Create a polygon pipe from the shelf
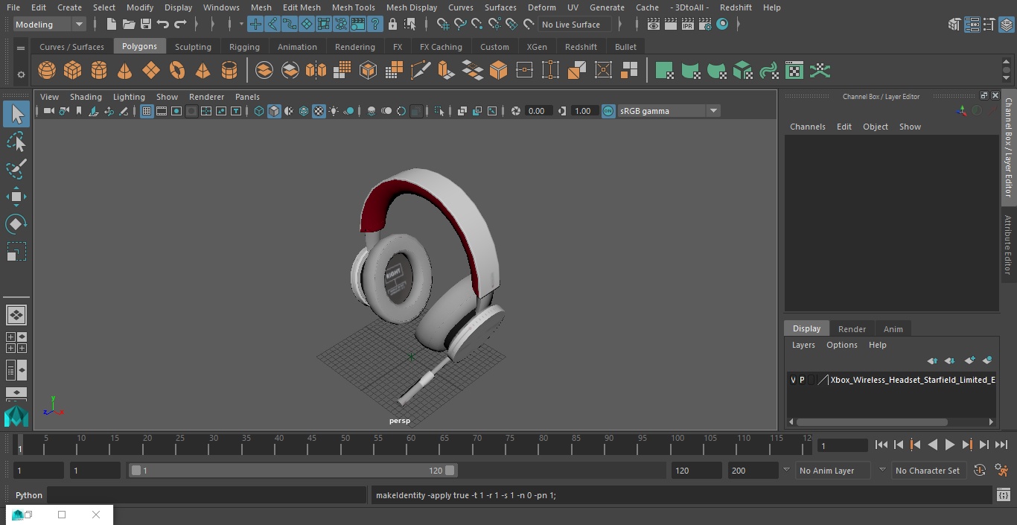Screen dimensions: 1017x525 point(229,71)
